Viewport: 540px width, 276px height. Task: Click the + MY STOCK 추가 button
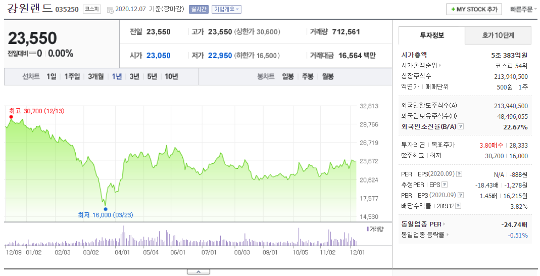point(474,9)
